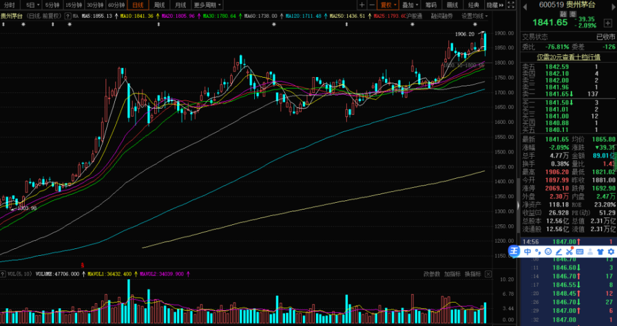
Task: Open the 更多周期 period dropdown
Action: [207, 5]
